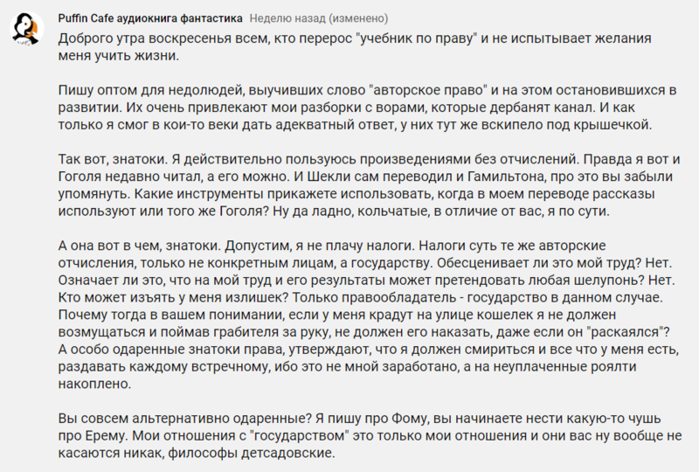
Task: Open the 'Неделю назад (изменено)' timestamp link
Action: tap(319, 18)
